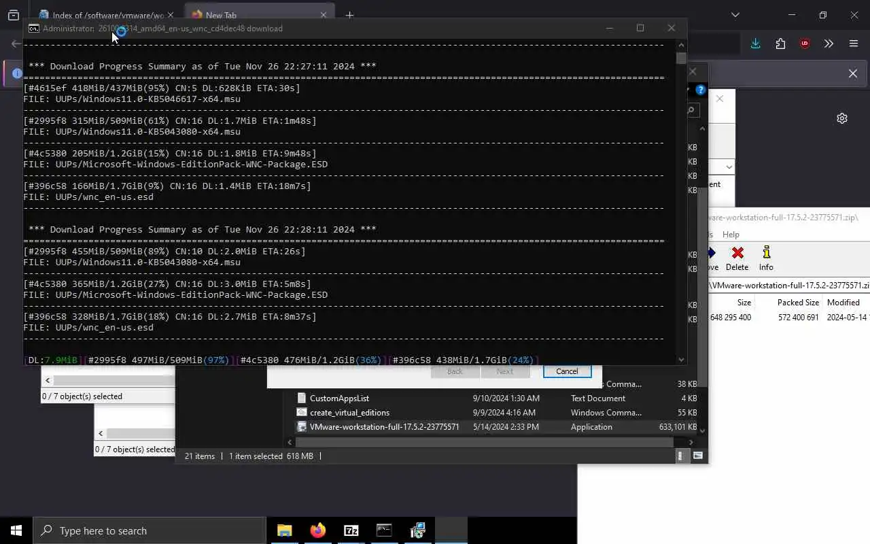The image size is (870, 544).
Task: Click the console wnc_en-us.esd 18% progress line
Action: 170,317
